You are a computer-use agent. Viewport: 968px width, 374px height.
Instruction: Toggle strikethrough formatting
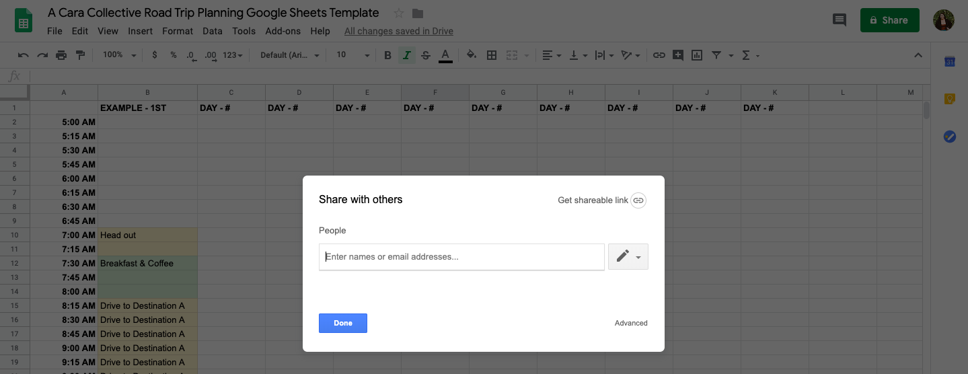[425, 55]
